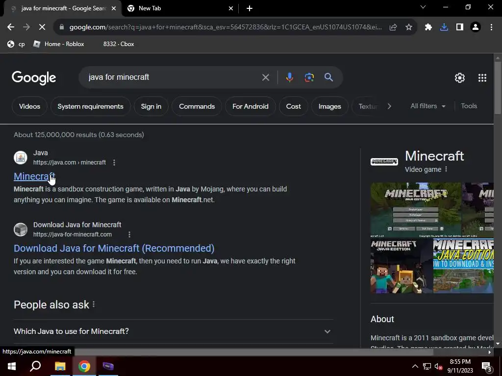
Task: Search by image with the Google Lens icon
Action: (x=309, y=77)
